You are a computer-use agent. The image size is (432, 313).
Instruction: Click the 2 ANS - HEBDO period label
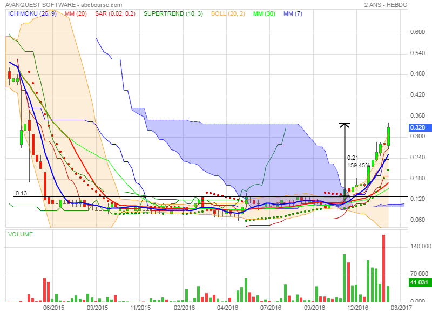[x=386, y=5]
